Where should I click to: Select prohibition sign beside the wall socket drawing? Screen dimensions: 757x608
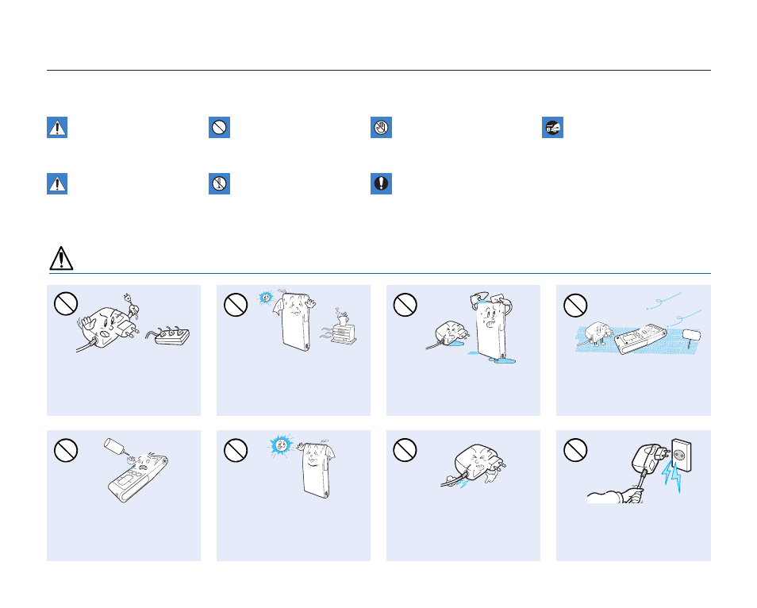tap(575, 450)
